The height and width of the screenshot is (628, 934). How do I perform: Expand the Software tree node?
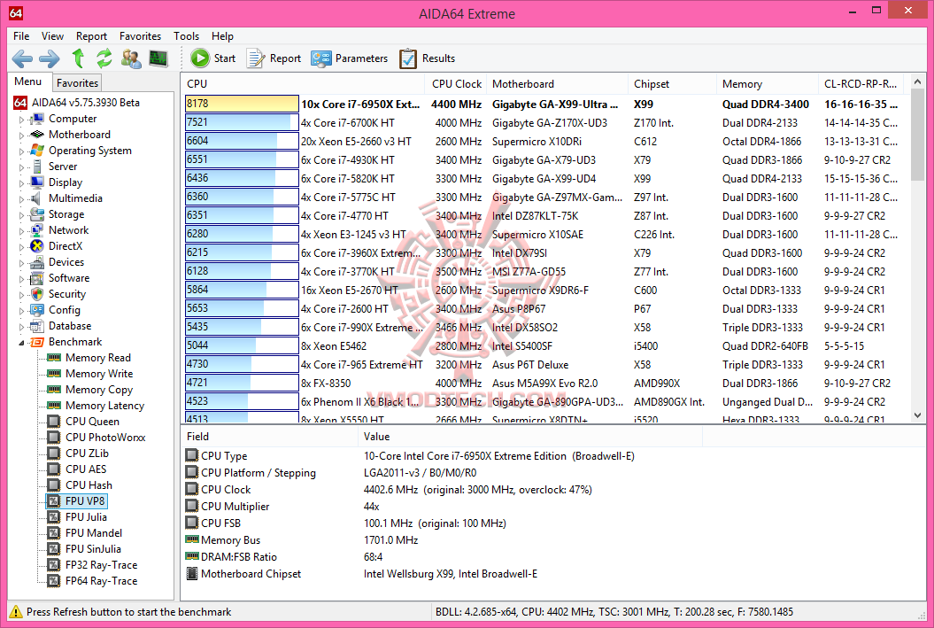tap(21, 279)
